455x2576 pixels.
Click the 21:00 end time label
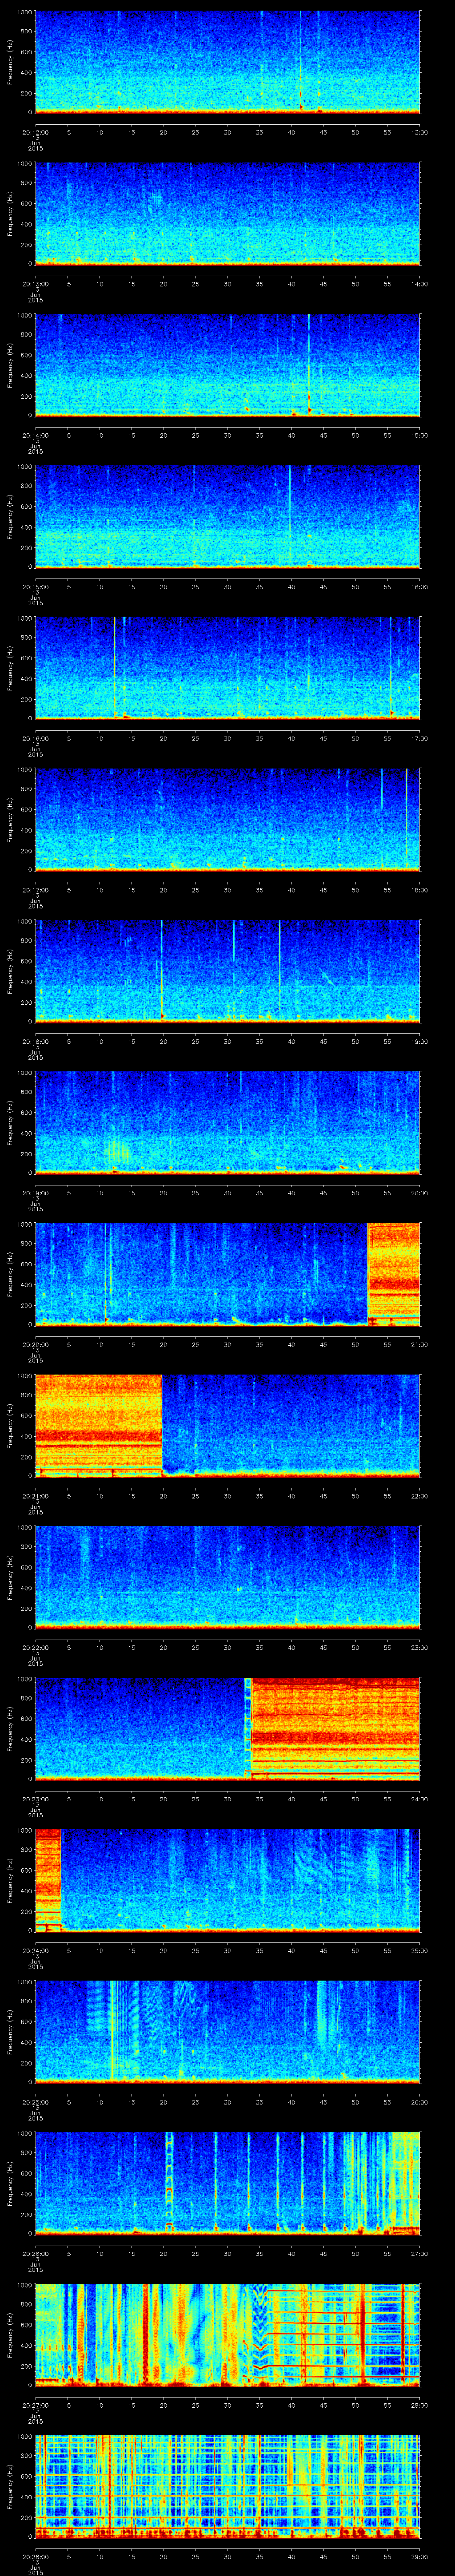419,1344
